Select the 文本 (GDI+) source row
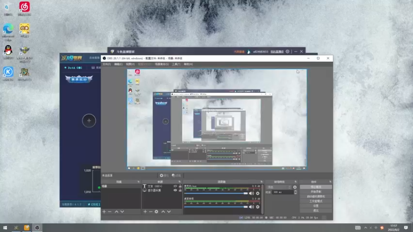 click(x=162, y=186)
